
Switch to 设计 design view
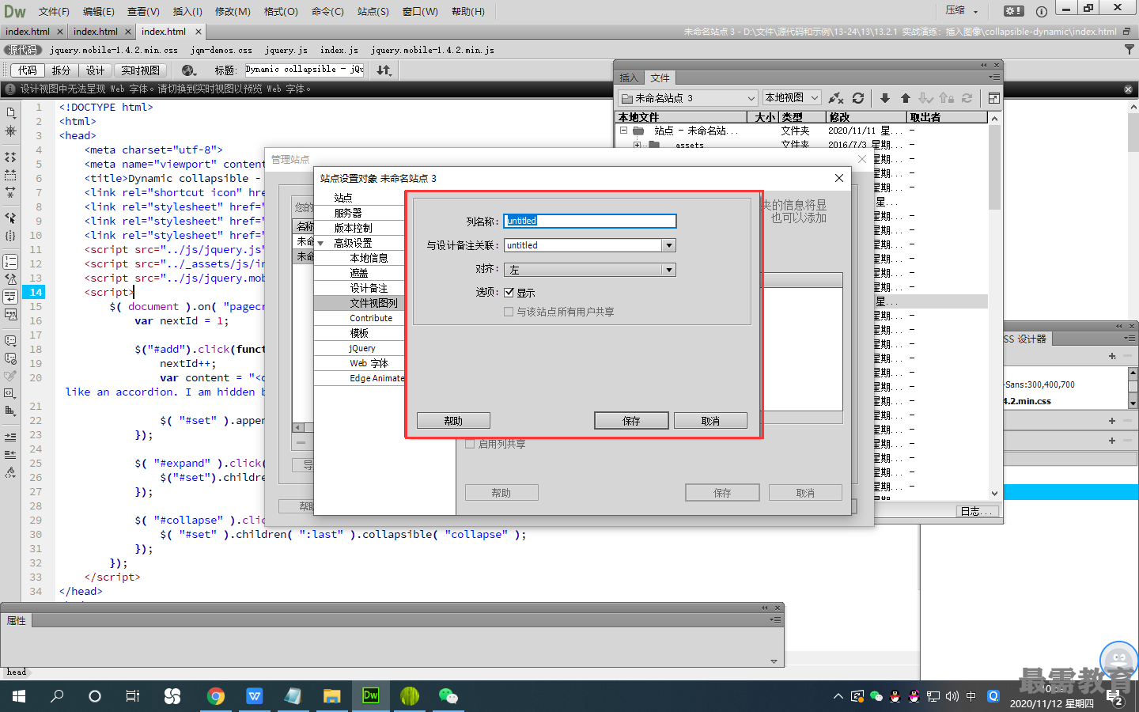point(96,70)
